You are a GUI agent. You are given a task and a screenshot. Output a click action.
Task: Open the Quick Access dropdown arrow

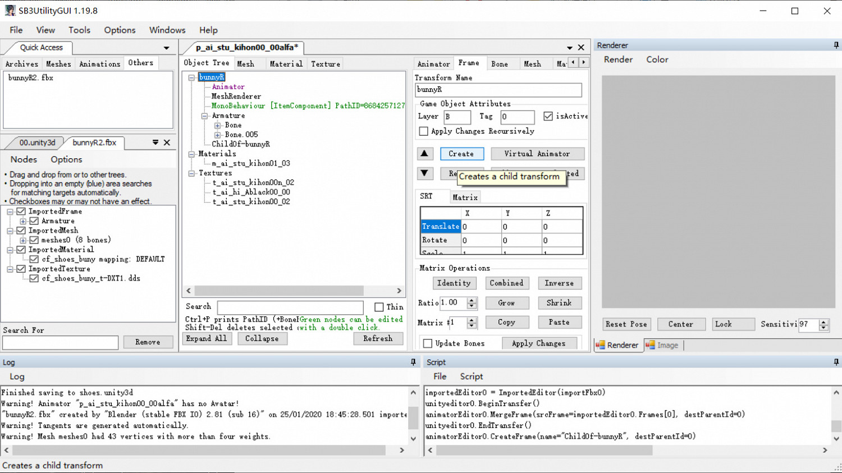coord(166,48)
